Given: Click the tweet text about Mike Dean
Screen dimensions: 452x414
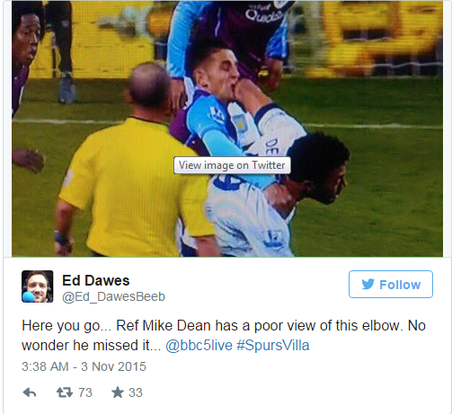Looking at the screenshot, I should 224,335.
